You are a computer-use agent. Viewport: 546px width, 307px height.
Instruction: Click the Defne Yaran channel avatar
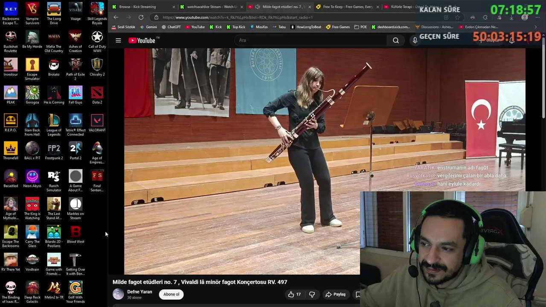pyautogui.click(x=118, y=294)
